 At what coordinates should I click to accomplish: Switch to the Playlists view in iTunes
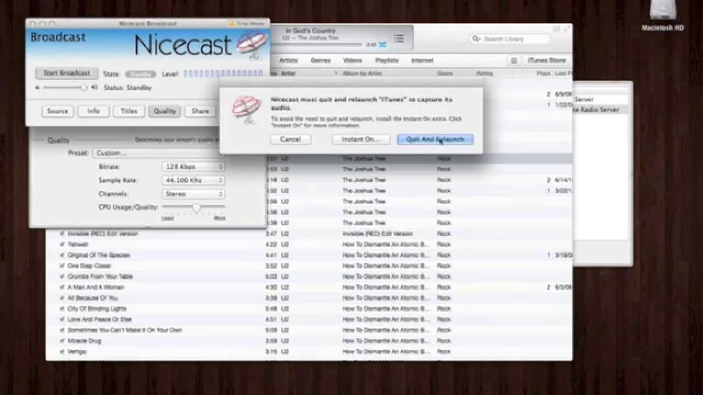click(387, 60)
